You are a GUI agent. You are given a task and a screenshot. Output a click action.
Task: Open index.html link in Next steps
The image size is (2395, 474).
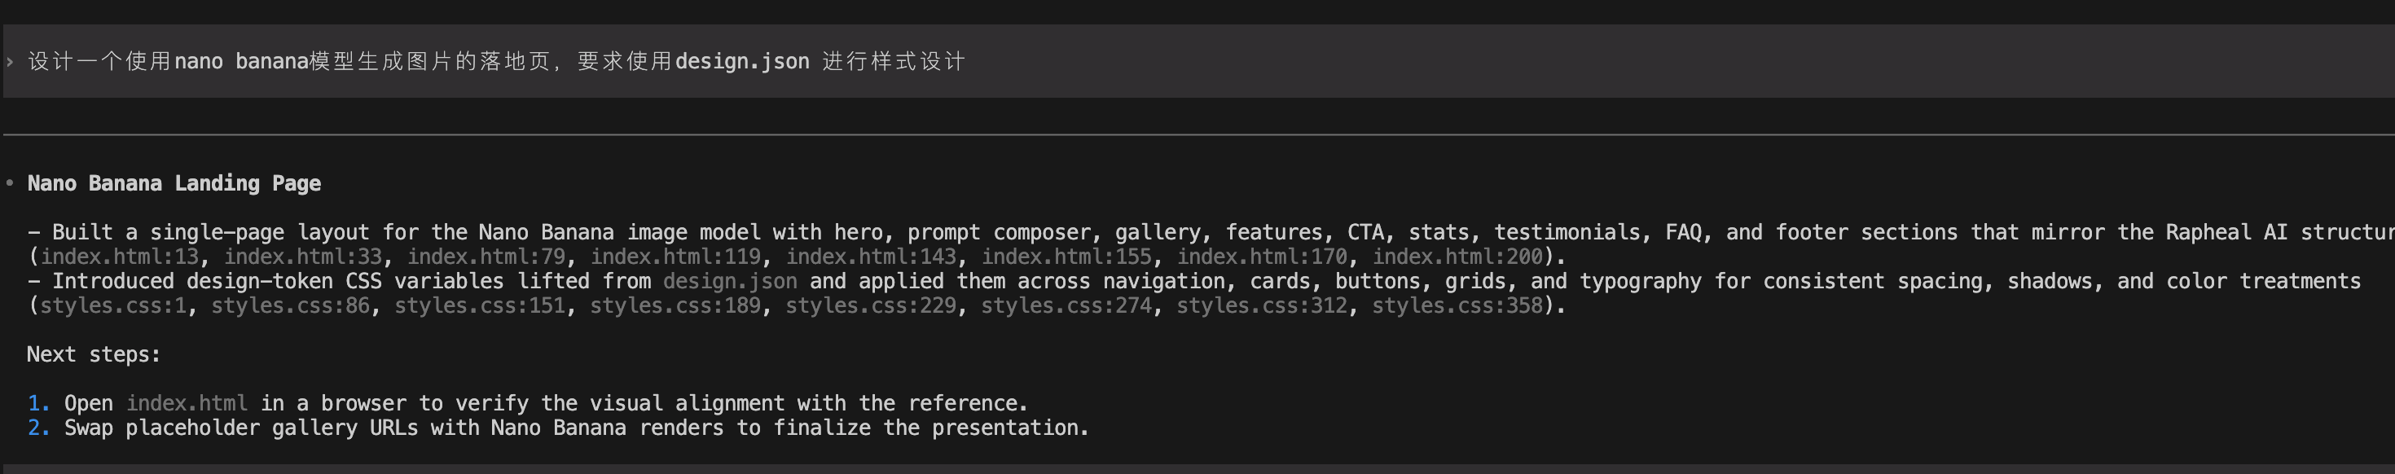[187, 403]
